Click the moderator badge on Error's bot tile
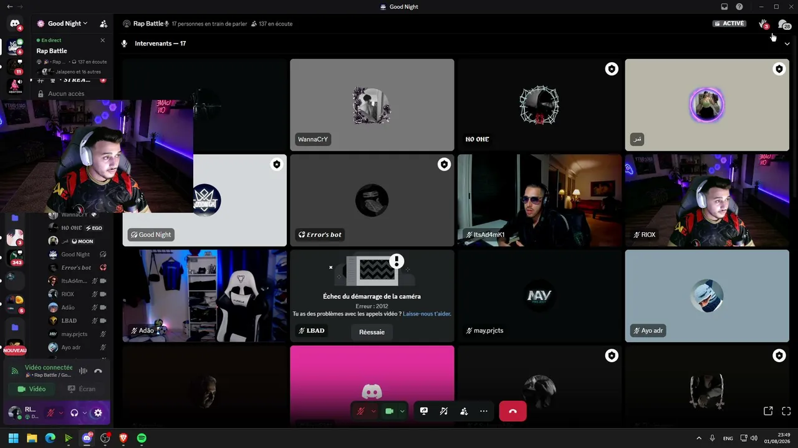798x448 pixels. [x=444, y=164]
